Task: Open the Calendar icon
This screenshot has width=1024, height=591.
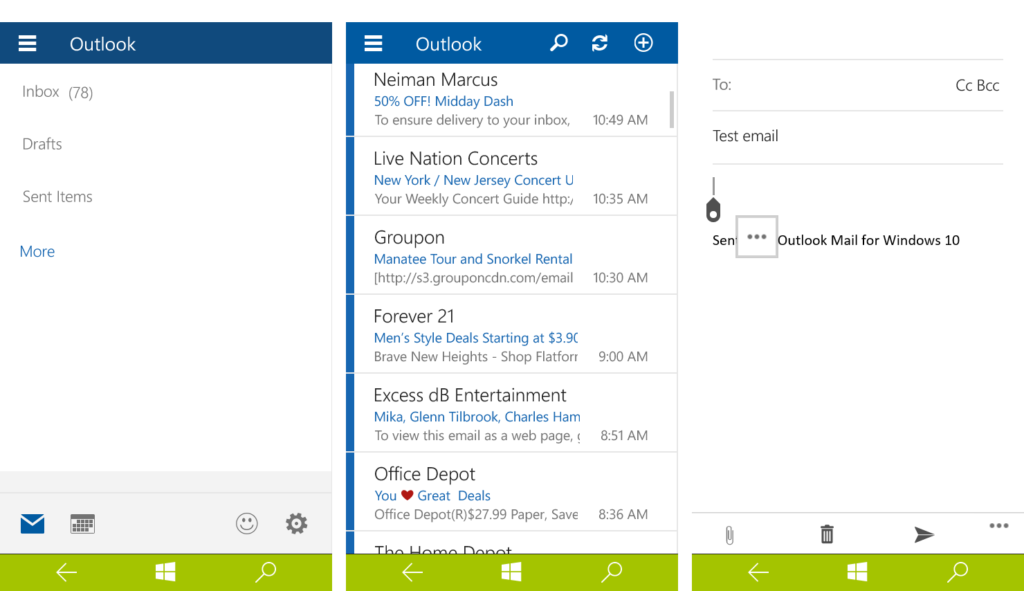Action: (82, 524)
